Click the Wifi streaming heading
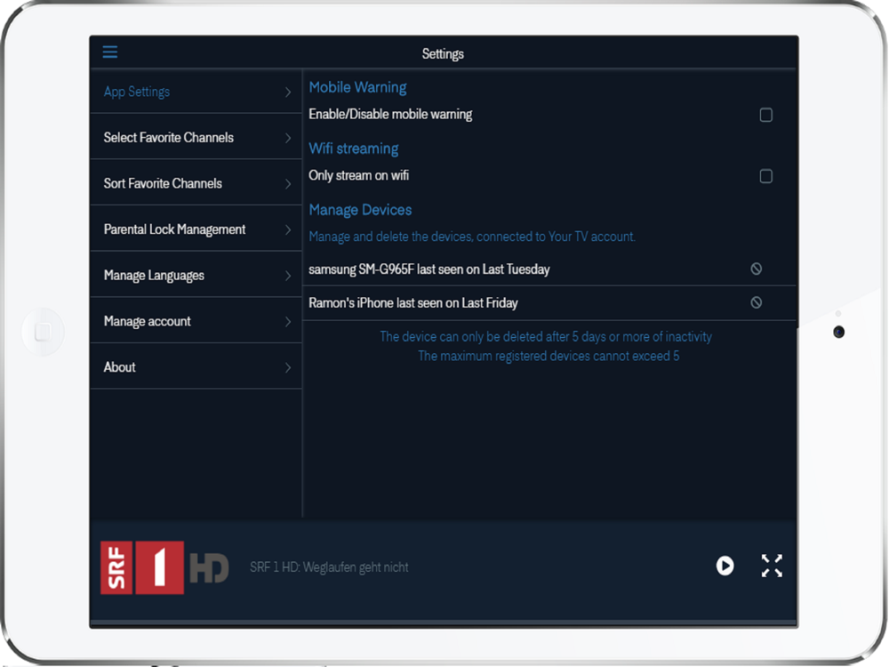 (x=353, y=149)
